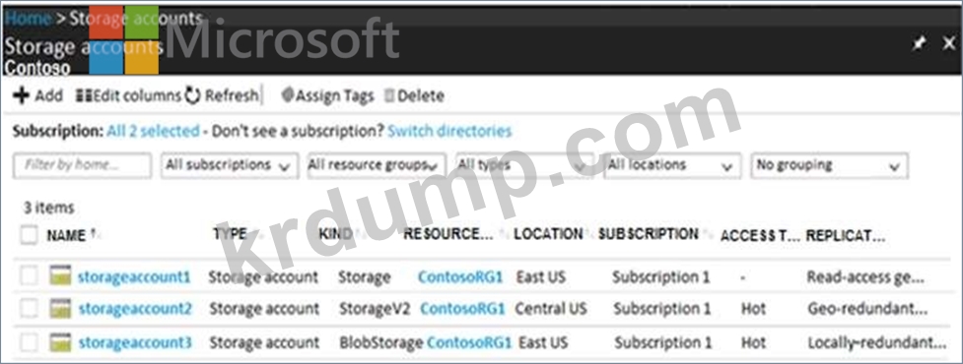Click the storageaccount1 storage icon
This screenshot has height=364, width=963.
[x=60, y=275]
